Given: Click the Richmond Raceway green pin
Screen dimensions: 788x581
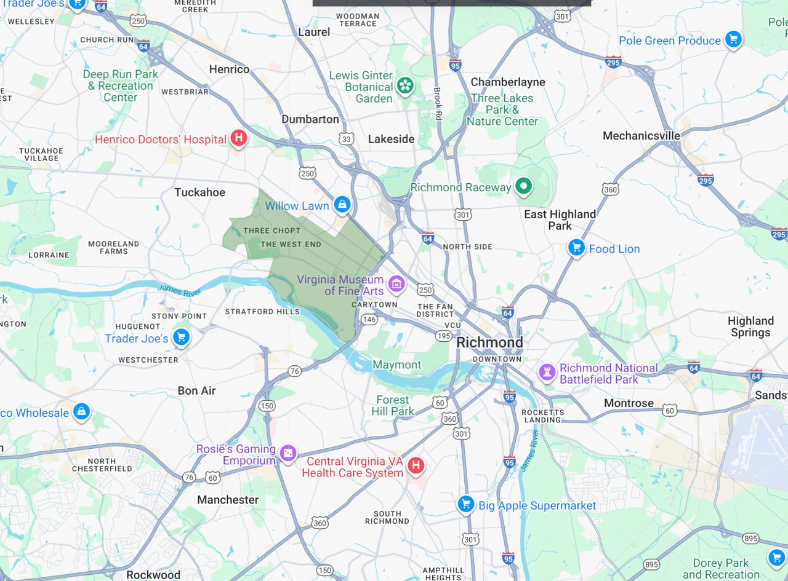Looking at the screenshot, I should [523, 186].
